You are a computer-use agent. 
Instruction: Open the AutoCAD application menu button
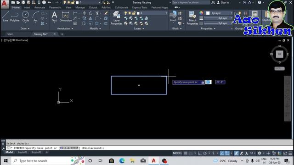tap(5, 4)
